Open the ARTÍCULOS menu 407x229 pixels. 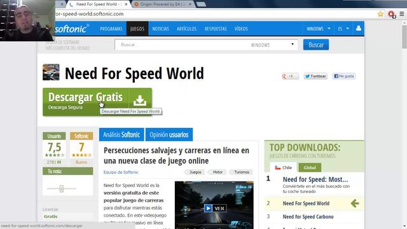tap(186, 29)
